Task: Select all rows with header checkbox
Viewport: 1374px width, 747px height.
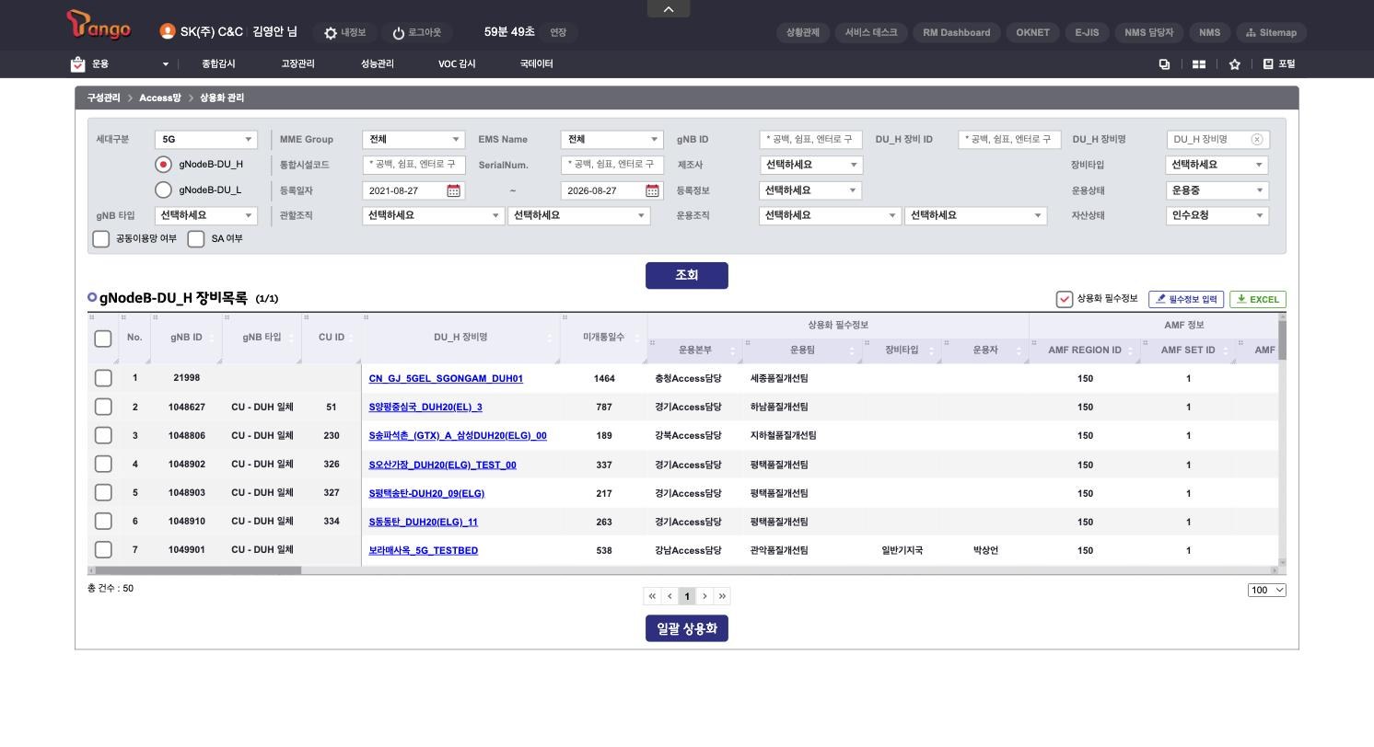Action: (103, 339)
